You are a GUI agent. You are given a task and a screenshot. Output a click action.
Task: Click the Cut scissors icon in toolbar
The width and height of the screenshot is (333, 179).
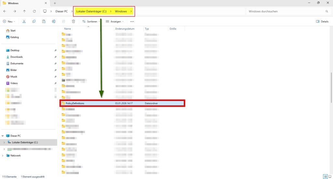24,21
